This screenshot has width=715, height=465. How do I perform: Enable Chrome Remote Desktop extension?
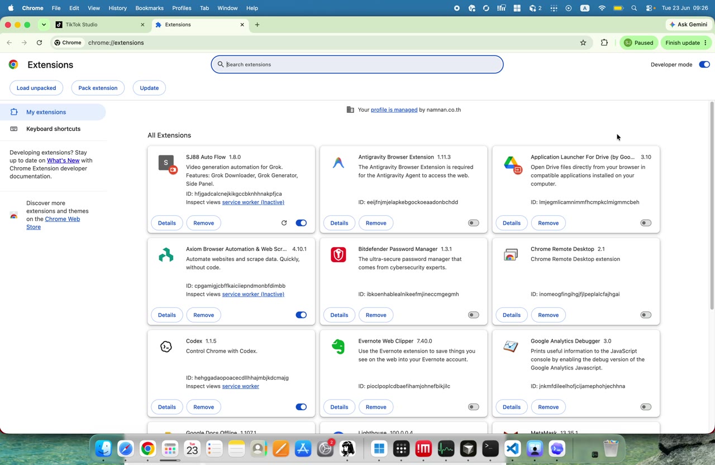point(646,315)
